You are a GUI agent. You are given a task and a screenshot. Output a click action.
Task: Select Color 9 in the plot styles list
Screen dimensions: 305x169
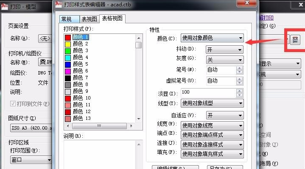(x=80, y=91)
